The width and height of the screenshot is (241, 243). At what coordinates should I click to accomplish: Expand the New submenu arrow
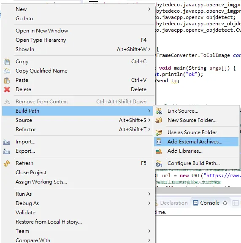(x=149, y=9)
